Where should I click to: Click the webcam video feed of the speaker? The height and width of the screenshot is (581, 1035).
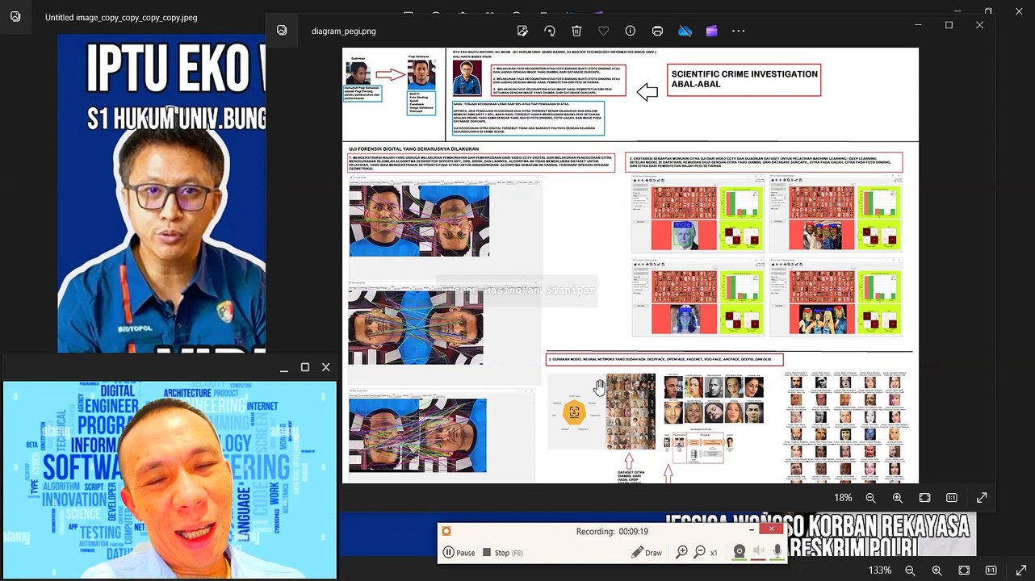(x=170, y=479)
